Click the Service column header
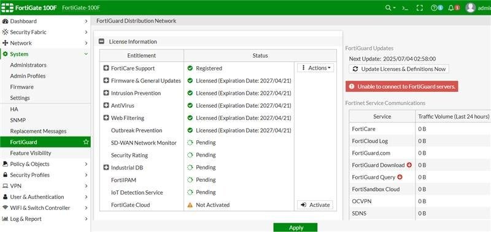The width and height of the screenshot is (491, 232). [382, 116]
